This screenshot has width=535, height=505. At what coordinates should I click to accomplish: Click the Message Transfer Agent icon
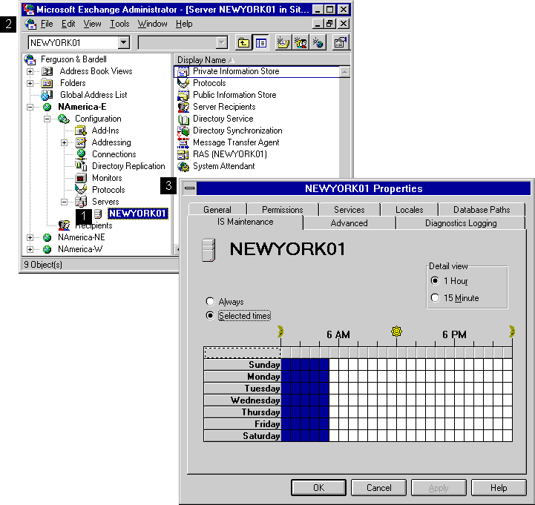pyautogui.click(x=183, y=142)
